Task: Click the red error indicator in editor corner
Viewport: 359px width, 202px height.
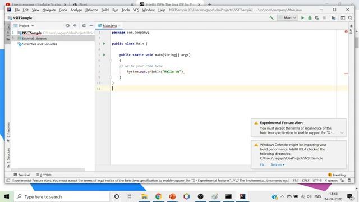Action: click(346, 31)
